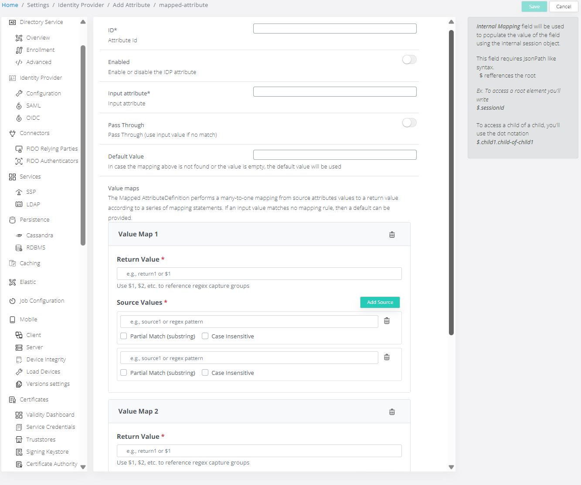Check first Partial Match (substring) checkbox
The image size is (581, 485).
tap(124, 336)
